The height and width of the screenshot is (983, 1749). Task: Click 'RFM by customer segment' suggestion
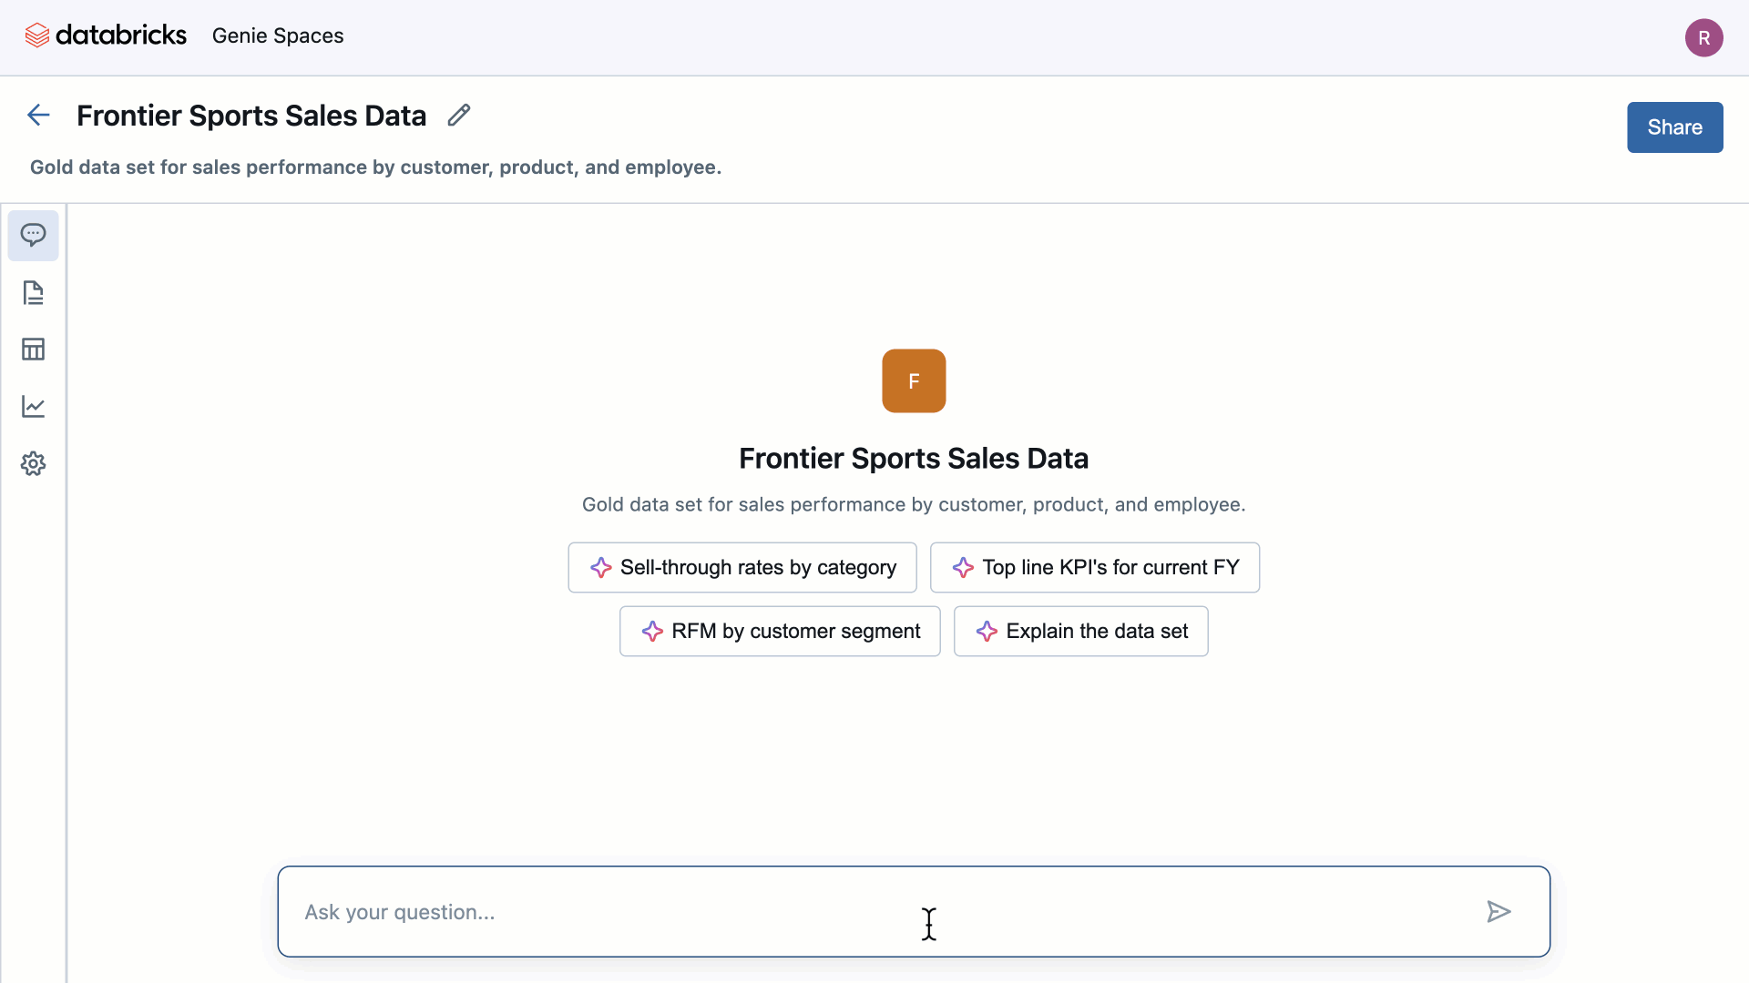click(780, 630)
